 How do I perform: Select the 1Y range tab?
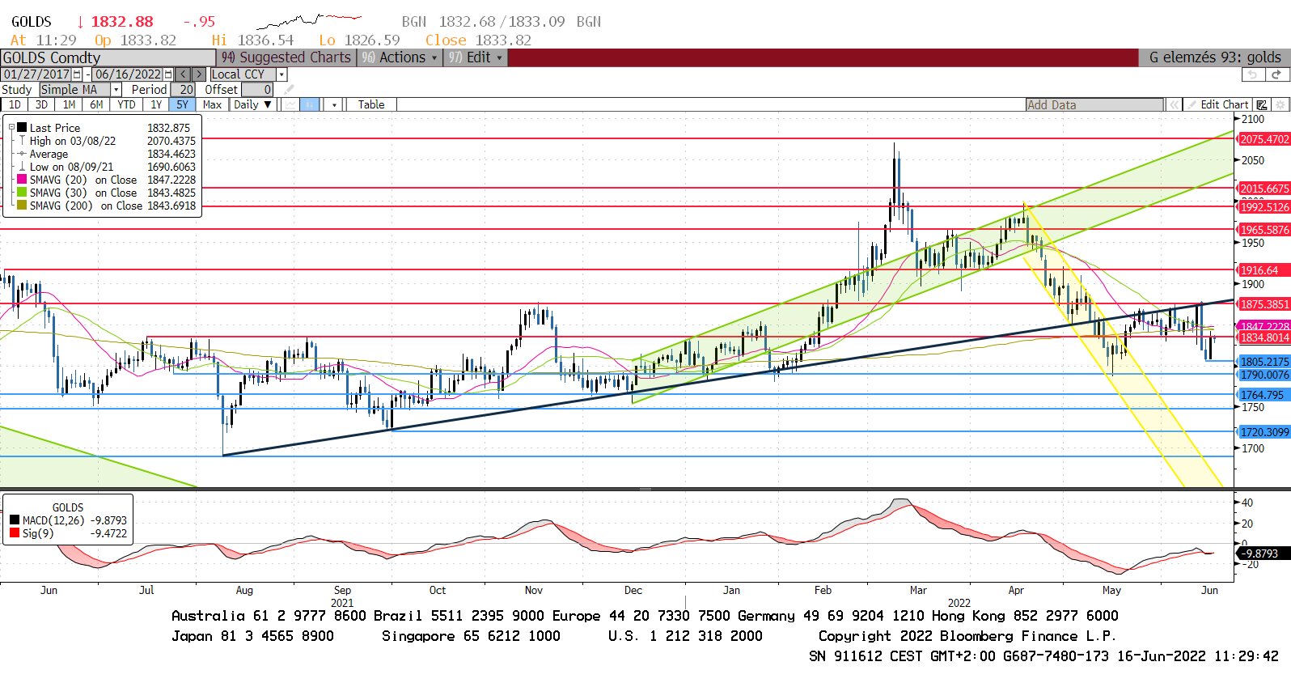(156, 104)
